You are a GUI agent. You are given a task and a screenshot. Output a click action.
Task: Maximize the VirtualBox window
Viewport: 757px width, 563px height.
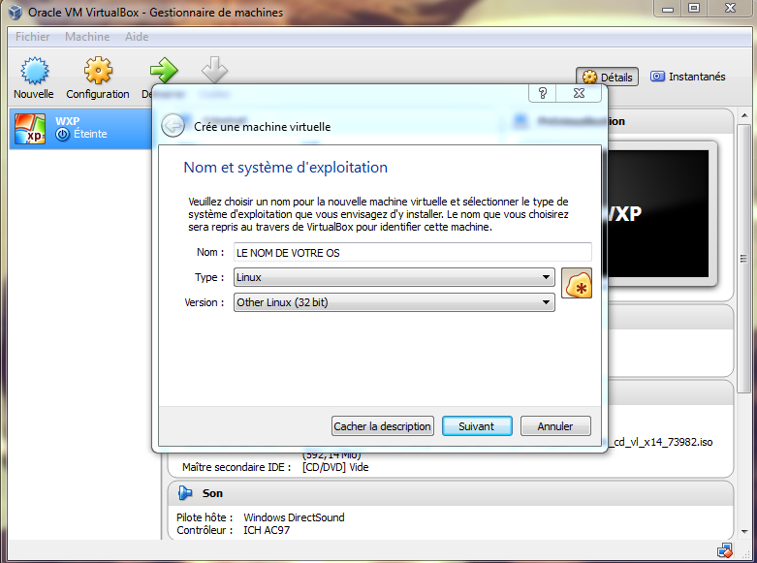point(694,8)
